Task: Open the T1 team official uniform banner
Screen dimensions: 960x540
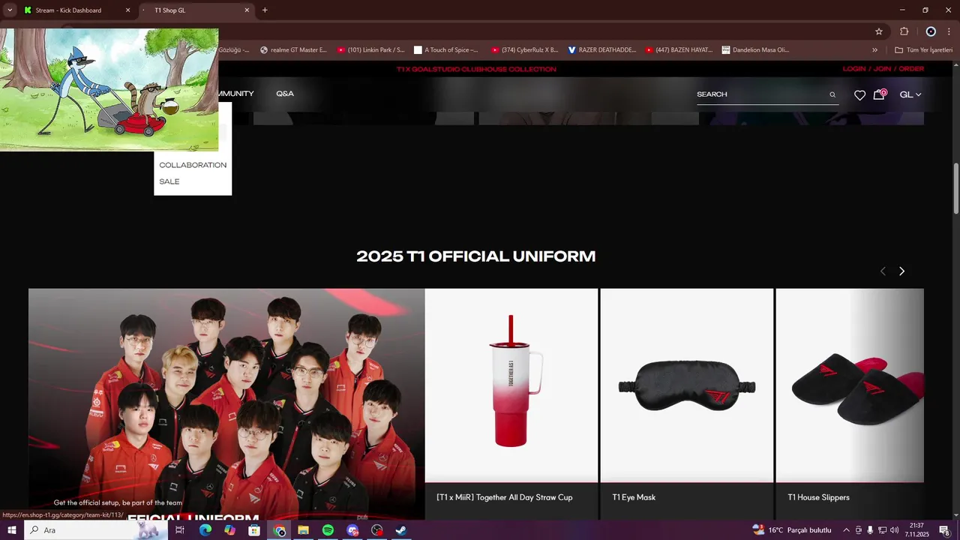Action: coord(226,403)
